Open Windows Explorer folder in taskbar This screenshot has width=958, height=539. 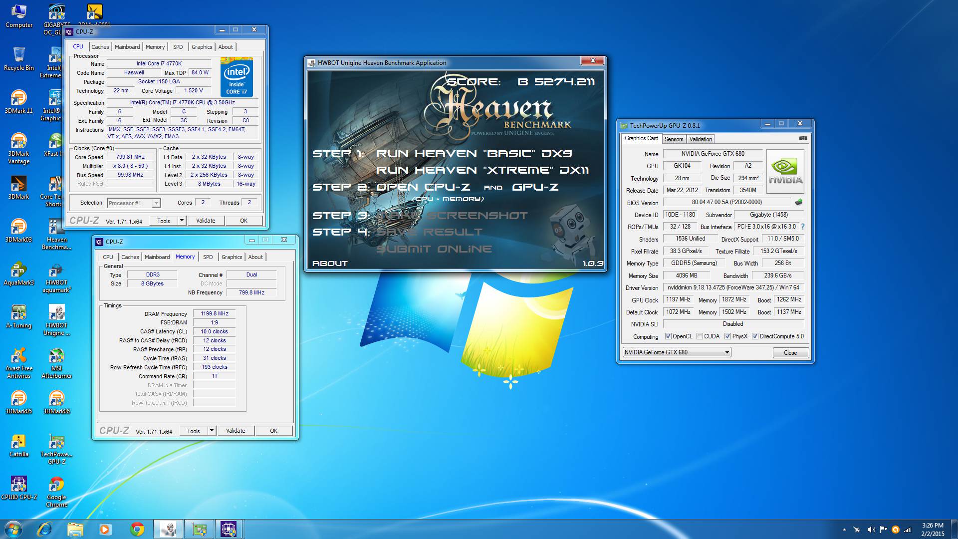point(75,529)
